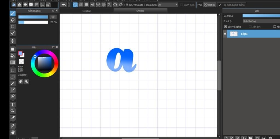280x139 pixels.
Task: Enable radial snap
Action: [98, 5]
